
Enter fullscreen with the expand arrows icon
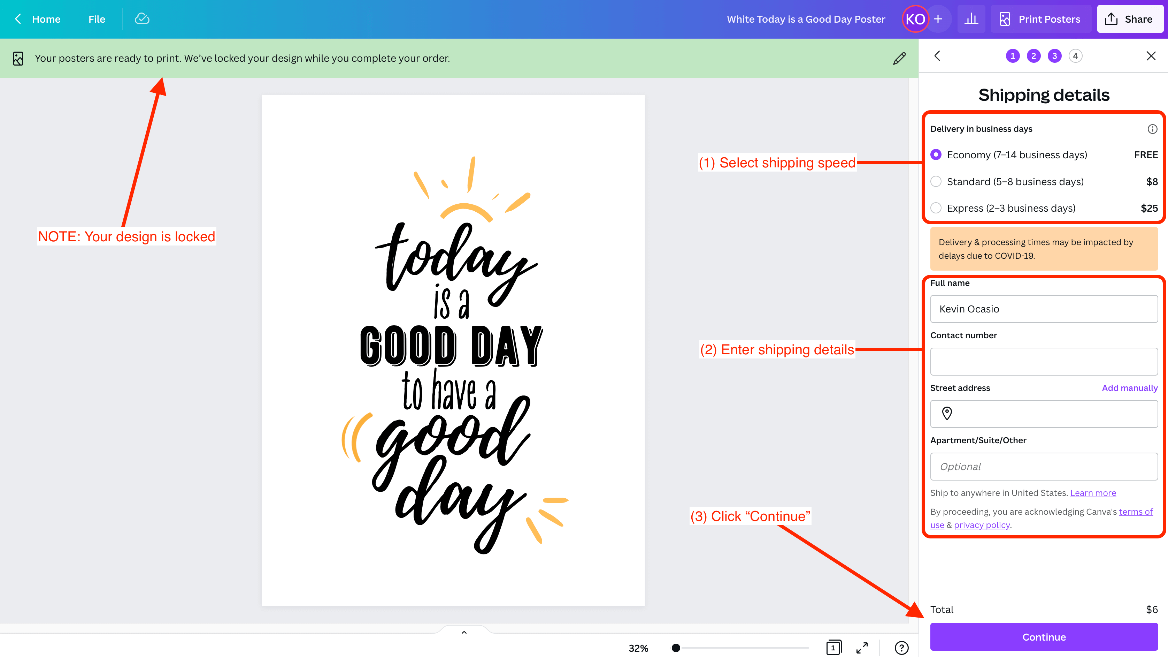(862, 648)
